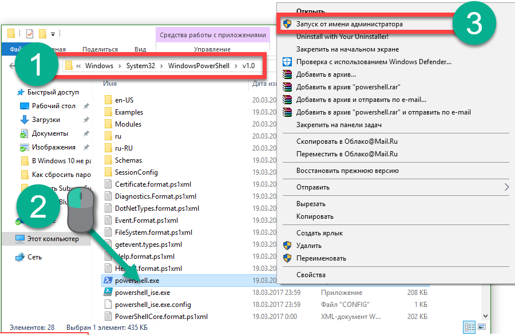Choose Скопировать в Облако@Mail.Ru

tap(347, 141)
